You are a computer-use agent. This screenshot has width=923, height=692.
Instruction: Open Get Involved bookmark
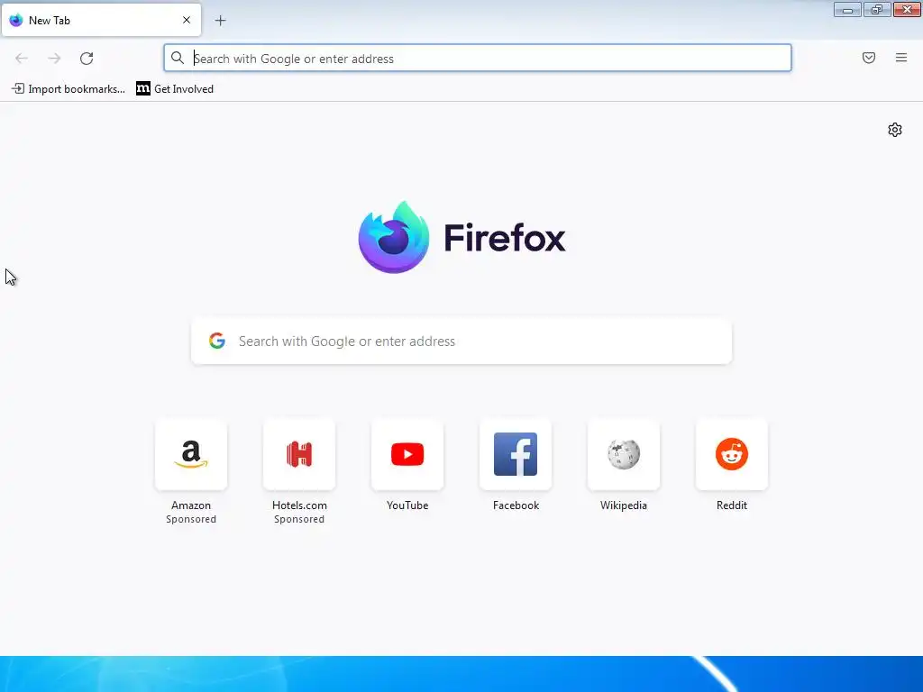click(175, 89)
